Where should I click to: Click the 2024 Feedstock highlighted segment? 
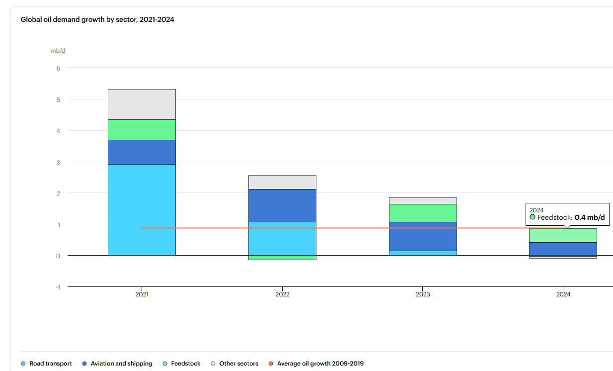[x=563, y=235]
